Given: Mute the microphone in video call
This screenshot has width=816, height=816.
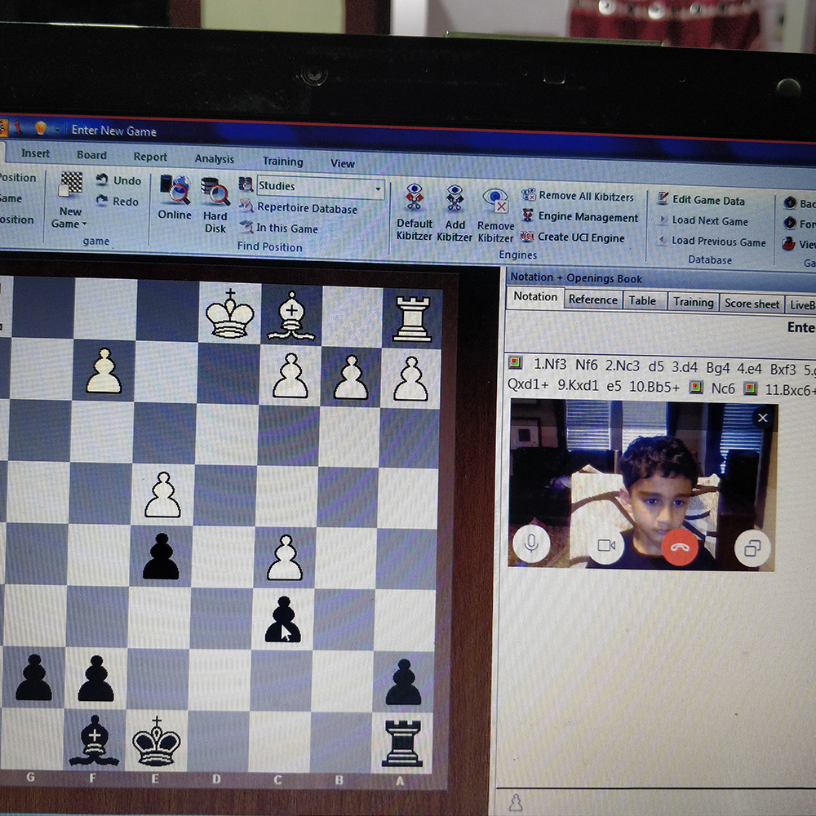Looking at the screenshot, I should pyautogui.click(x=531, y=544).
